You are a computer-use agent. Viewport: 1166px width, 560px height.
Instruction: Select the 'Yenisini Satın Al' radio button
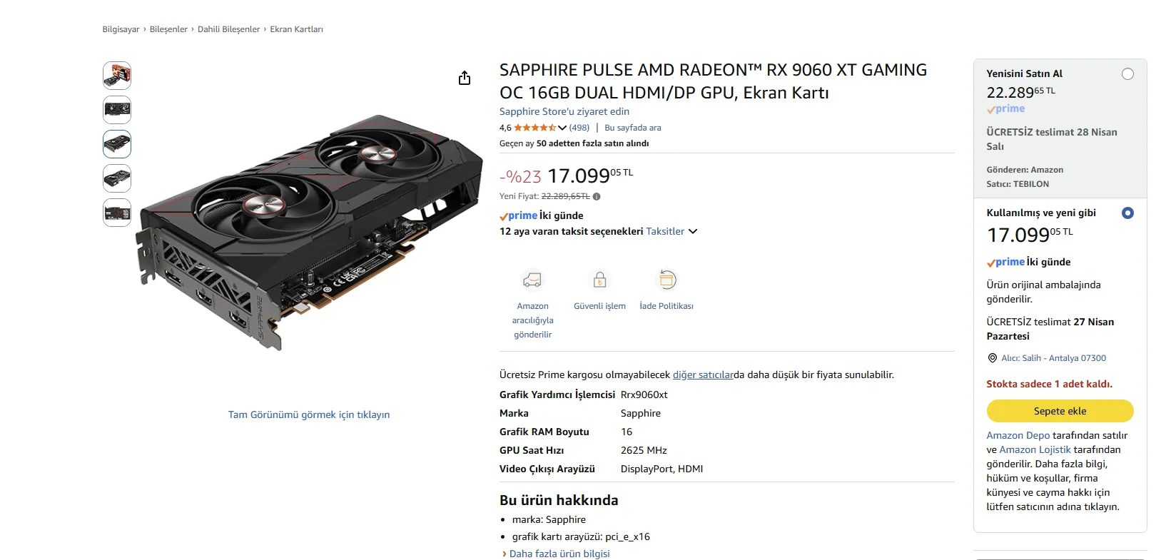point(1127,74)
